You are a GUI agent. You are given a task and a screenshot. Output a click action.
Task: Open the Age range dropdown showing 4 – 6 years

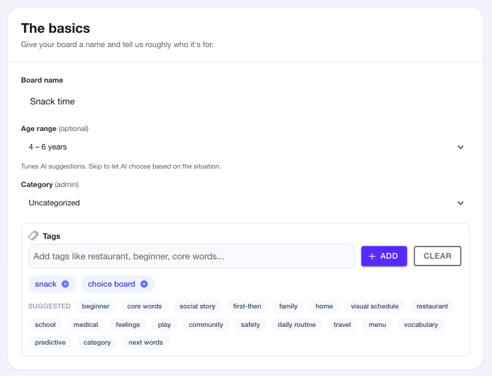coord(246,147)
